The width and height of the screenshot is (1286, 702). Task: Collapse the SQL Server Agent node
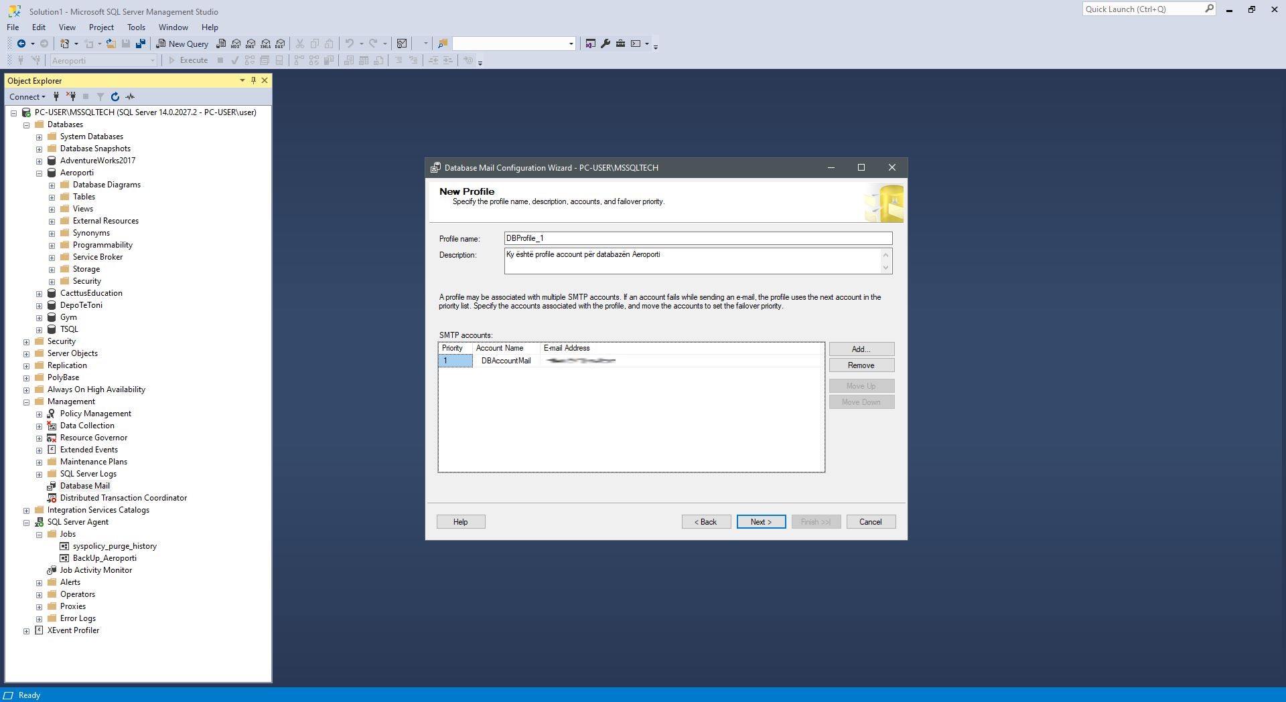click(x=26, y=523)
